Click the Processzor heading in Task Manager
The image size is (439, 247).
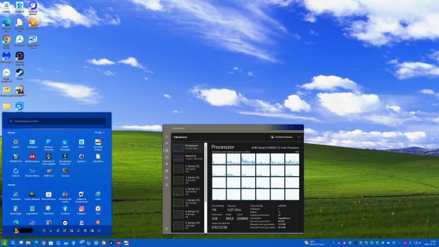coord(223,147)
